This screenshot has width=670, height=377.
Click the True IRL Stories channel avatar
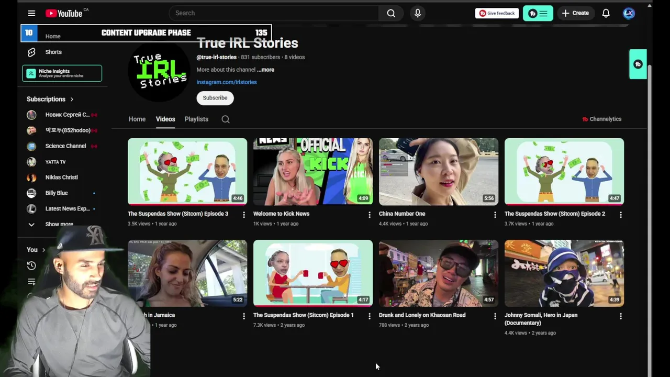[159, 71]
